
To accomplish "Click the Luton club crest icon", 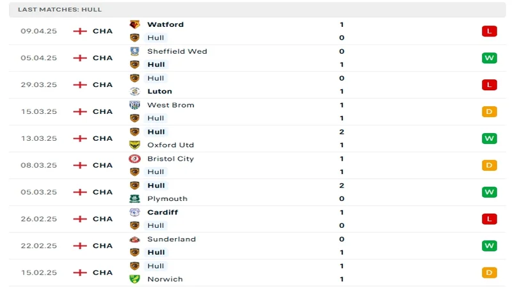I will coord(134,92).
